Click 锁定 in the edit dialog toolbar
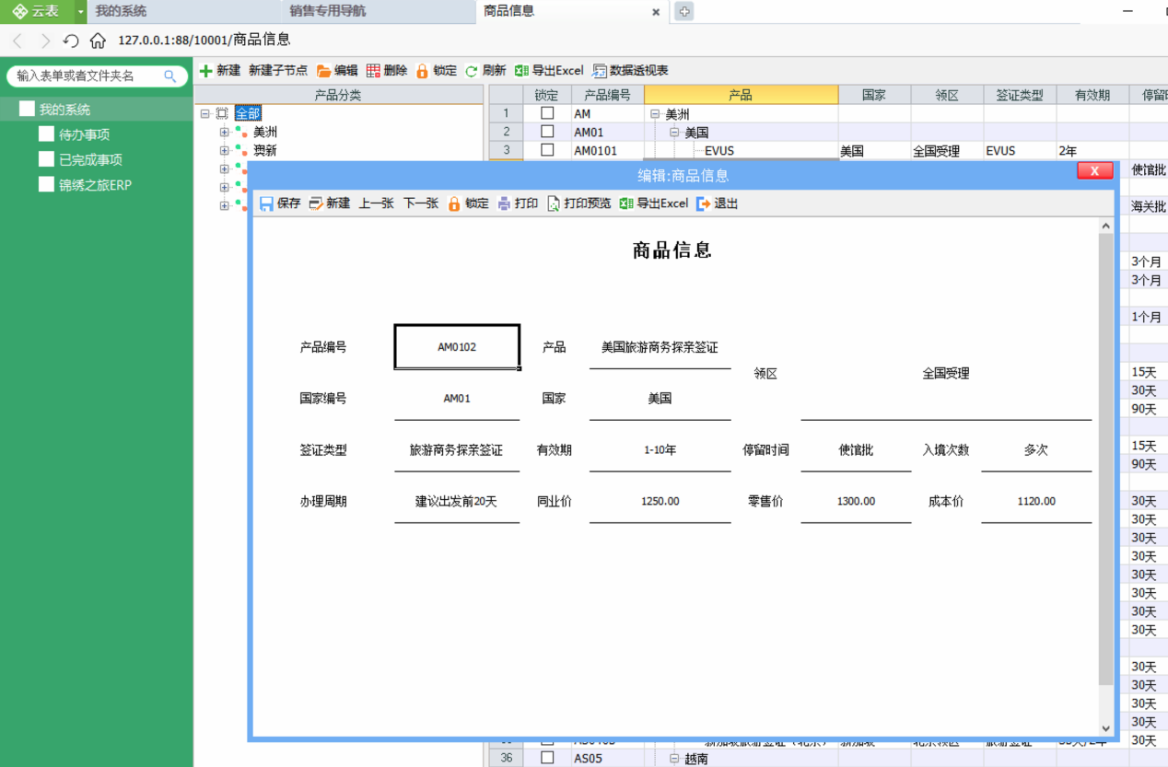This screenshot has height=767, width=1168. point(469,203)
